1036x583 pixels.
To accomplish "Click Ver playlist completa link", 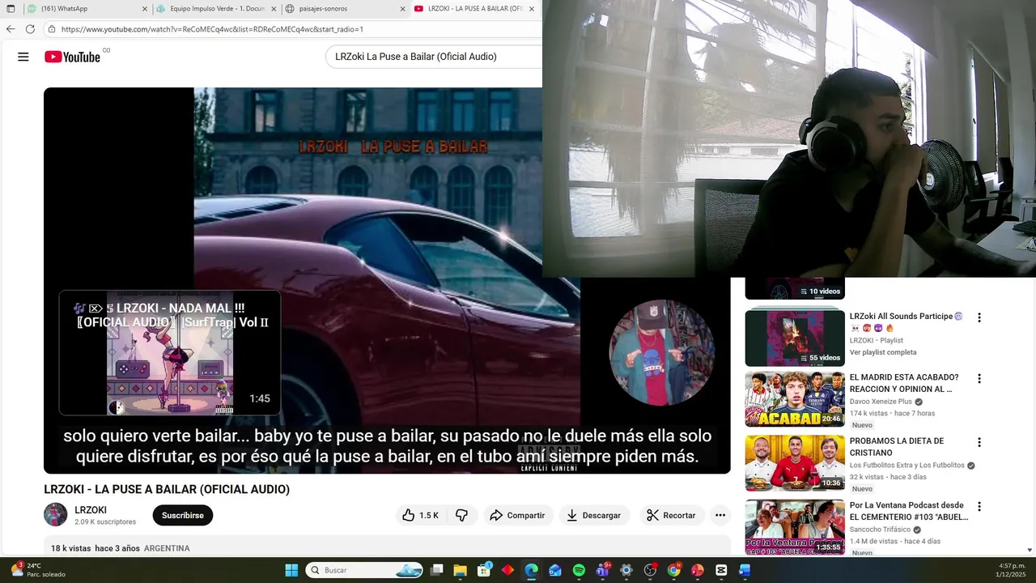I will 883,352.
